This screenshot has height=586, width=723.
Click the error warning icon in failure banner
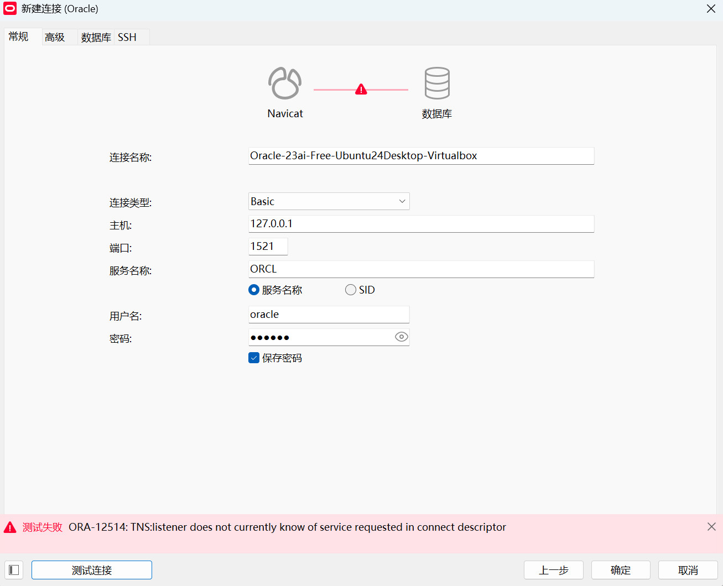pyautogui.click(x=10, y=527)
